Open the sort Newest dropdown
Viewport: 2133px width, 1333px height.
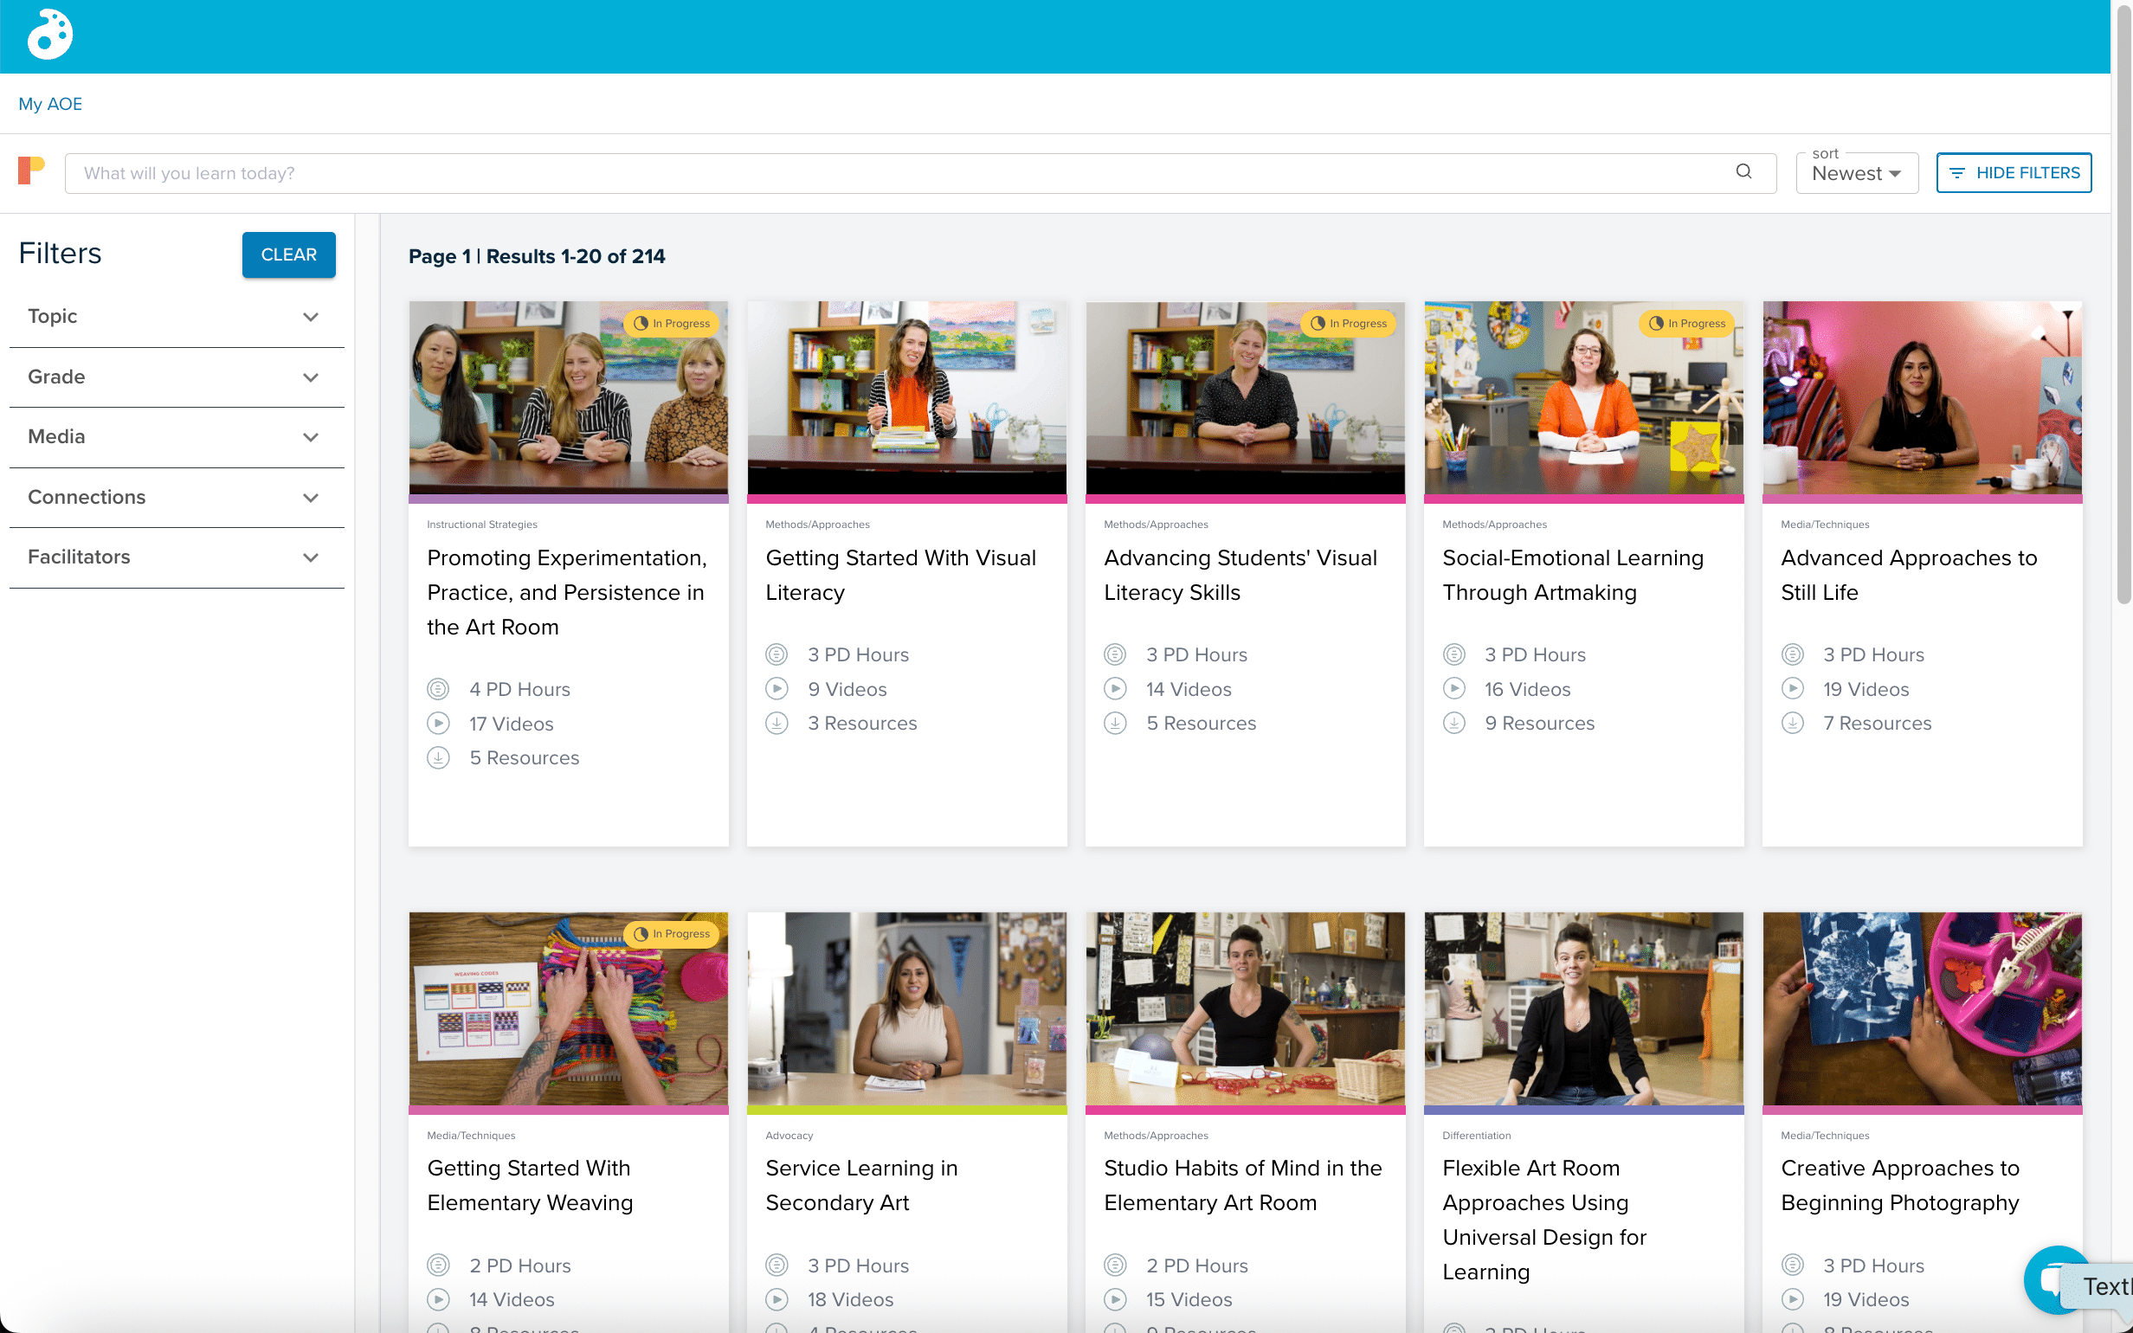click(1856, 174)
